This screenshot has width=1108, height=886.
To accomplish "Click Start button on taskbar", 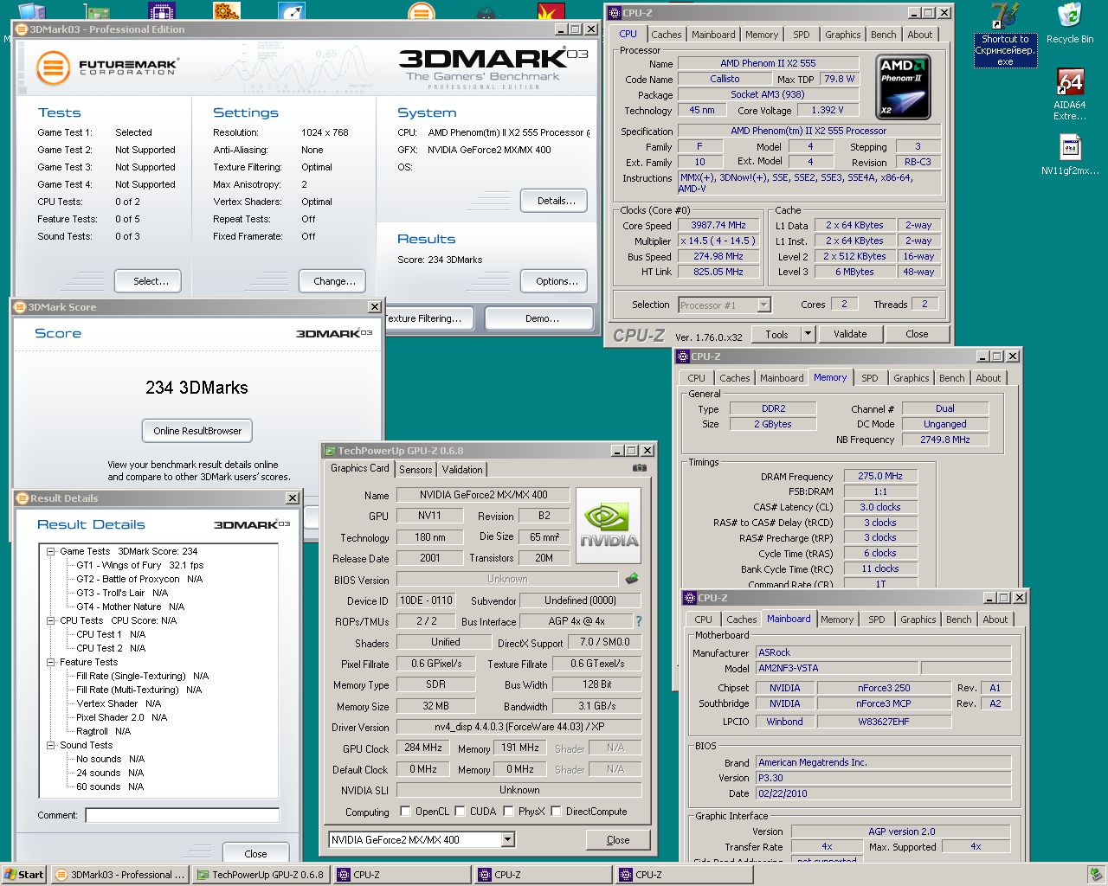I will pyautogui.click(x=24, y=875).
